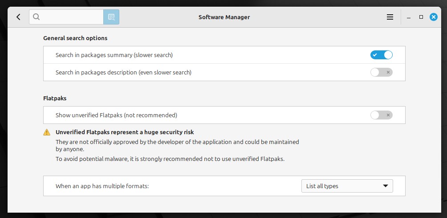Turn on Show unverified Flatpaks switch

[x=382, y=115]
